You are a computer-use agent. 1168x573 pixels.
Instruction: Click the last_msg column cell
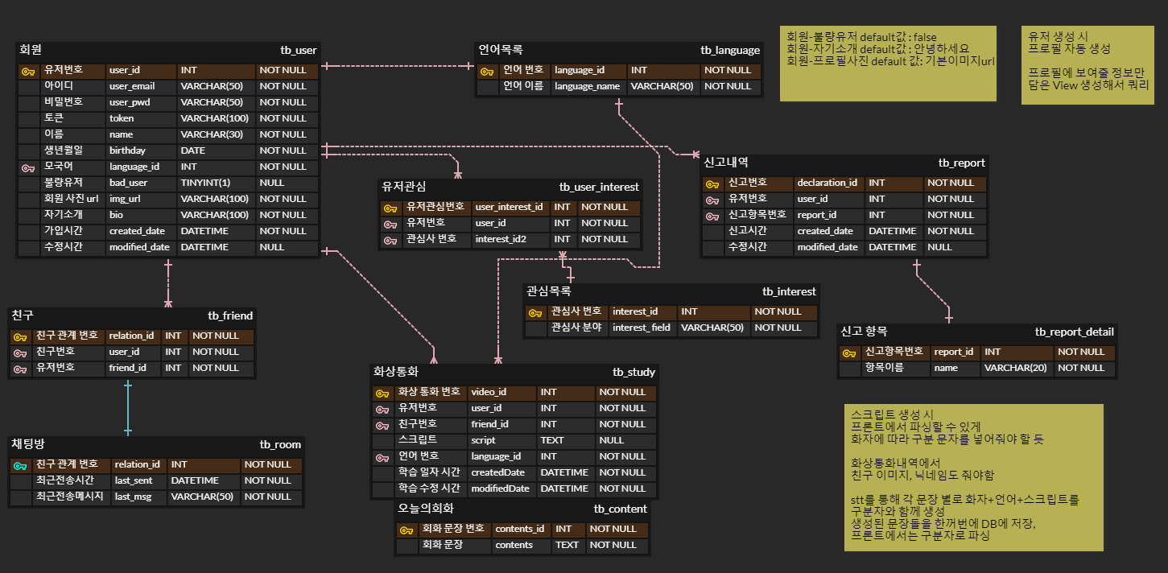(x=139, y=497)
